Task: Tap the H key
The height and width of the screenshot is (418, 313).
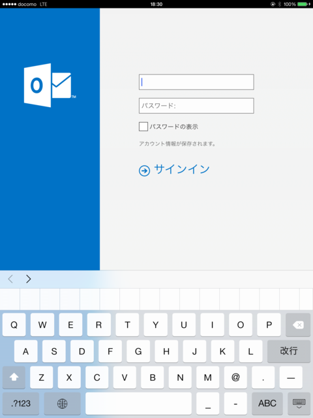Action: pos(166,351)
